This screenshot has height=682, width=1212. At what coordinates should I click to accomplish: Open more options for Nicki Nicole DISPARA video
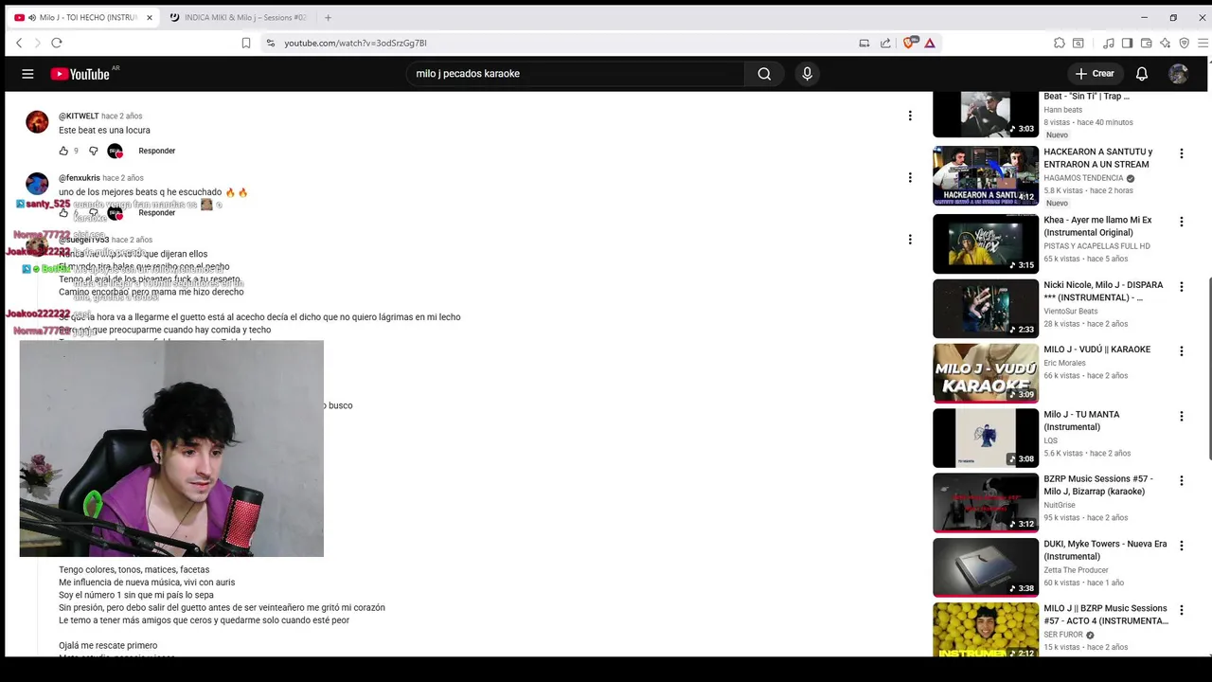[1181, 286]
